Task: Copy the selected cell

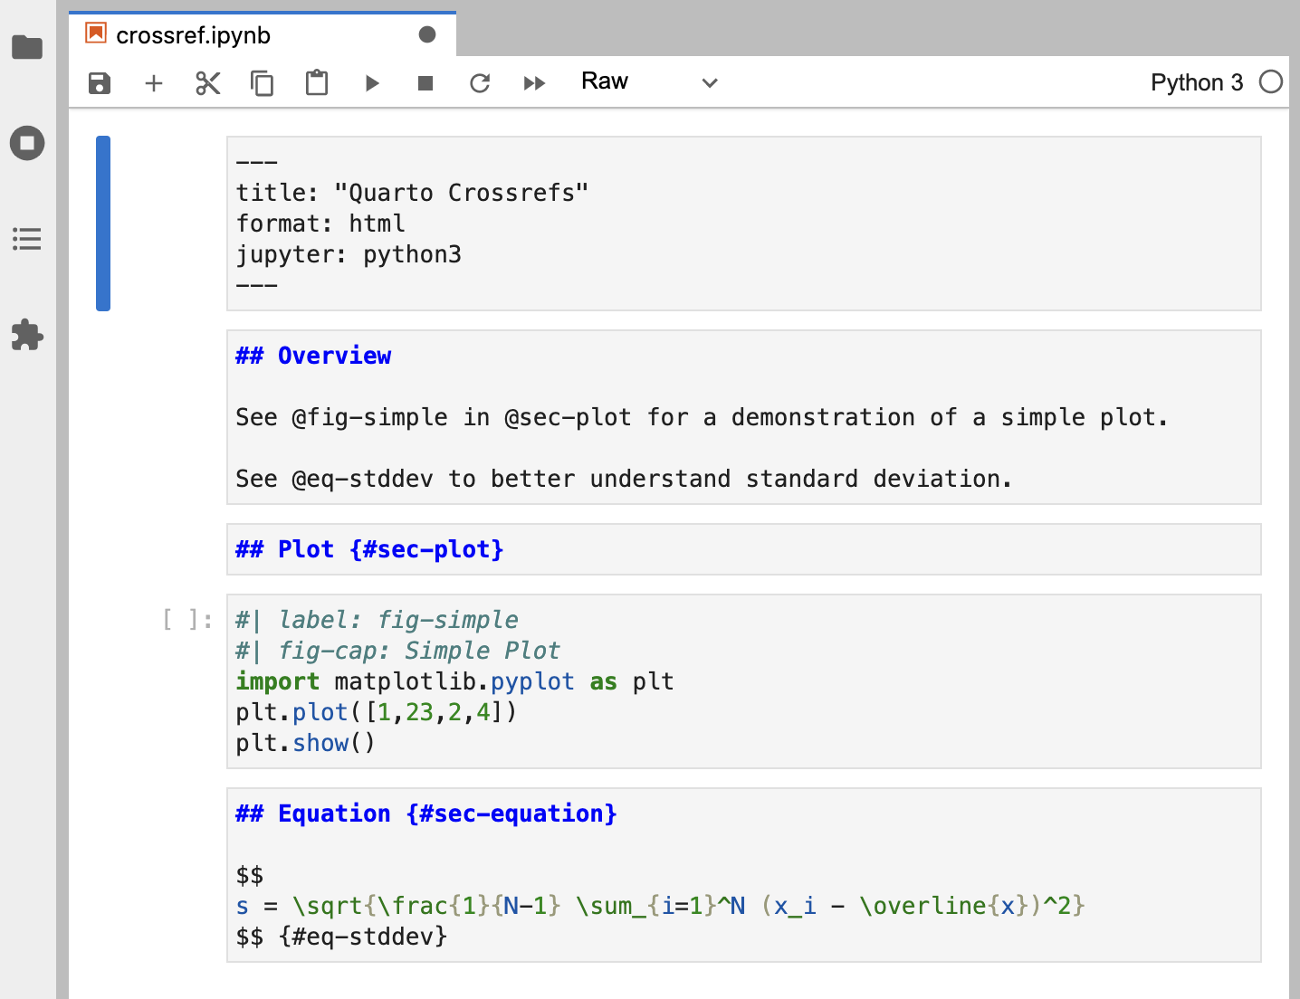Action: coord(263,83)
